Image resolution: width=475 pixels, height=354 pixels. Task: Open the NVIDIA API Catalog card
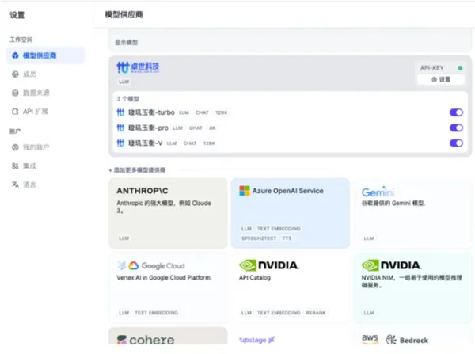tap(291, 288)
